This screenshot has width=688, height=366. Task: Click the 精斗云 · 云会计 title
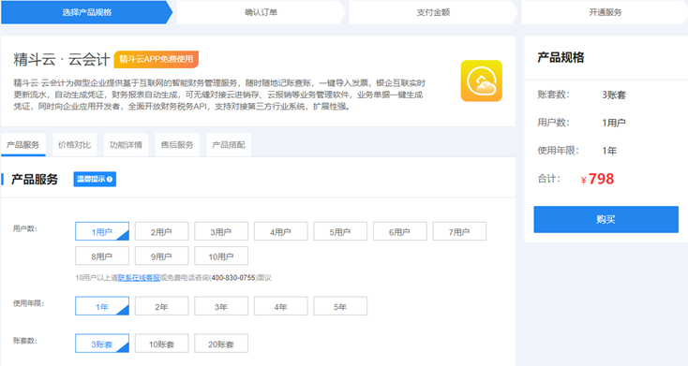[62, 59]
